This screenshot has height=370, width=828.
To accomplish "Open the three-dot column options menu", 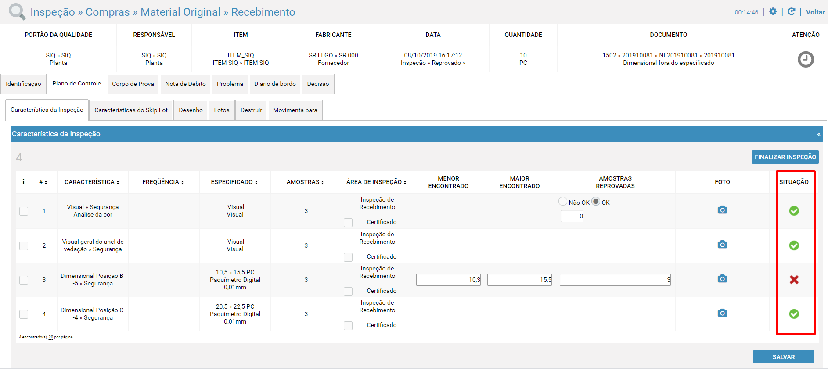I will 23,181.
